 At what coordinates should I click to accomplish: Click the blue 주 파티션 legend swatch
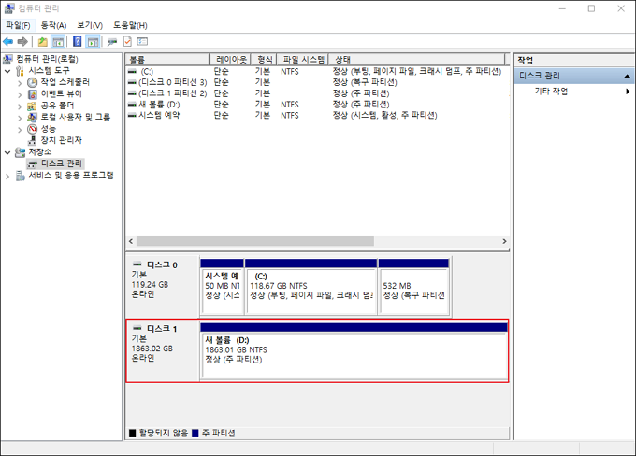click(x=195, y=434)
